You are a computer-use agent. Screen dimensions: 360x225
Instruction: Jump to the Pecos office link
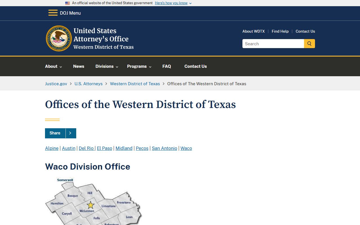142,148
